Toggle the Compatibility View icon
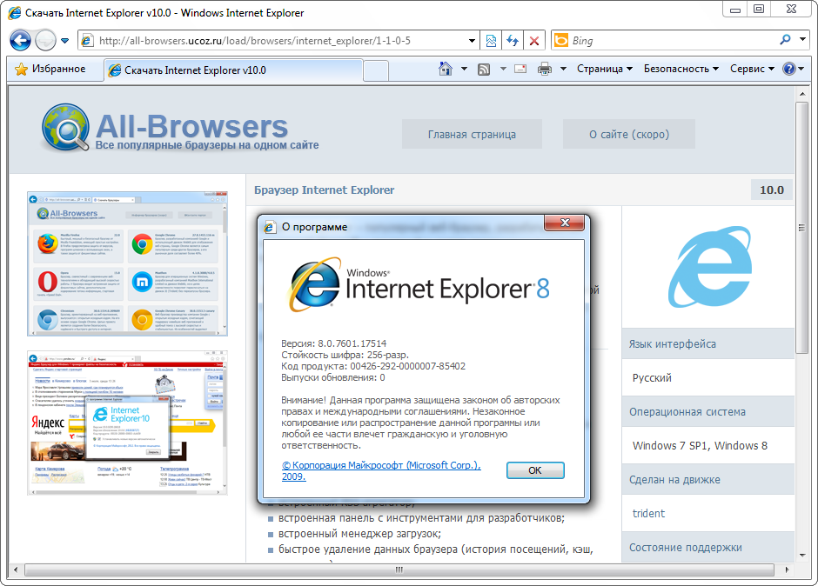Screen dimensions: 818x586 tap(491, 41)
